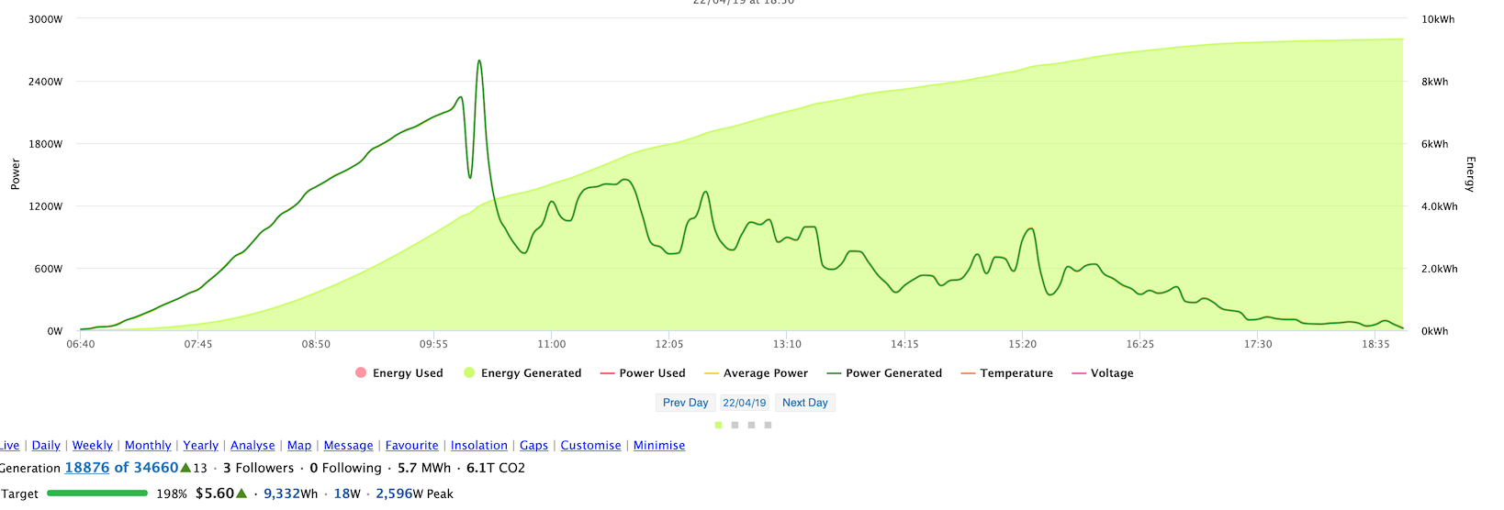The image size is (1504, 510).
Task: Click the 34660 total systems value
Action: click(156, 468)
